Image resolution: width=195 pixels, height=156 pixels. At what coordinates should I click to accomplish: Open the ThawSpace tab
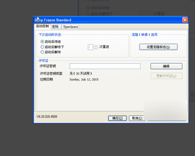[71, 27]
